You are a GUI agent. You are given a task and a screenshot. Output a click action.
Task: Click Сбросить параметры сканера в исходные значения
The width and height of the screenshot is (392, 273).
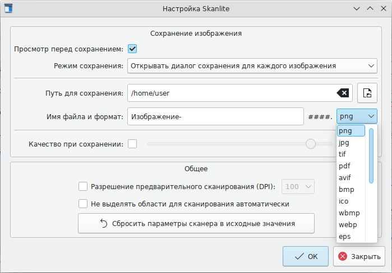coord(196,223)
